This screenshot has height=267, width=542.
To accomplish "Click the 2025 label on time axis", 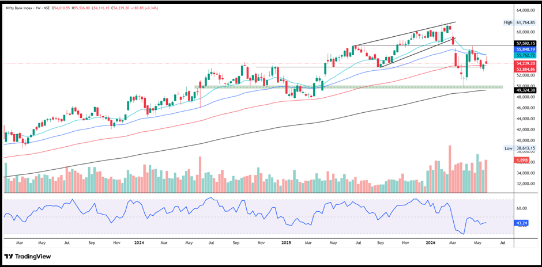I will click(286, 243).
